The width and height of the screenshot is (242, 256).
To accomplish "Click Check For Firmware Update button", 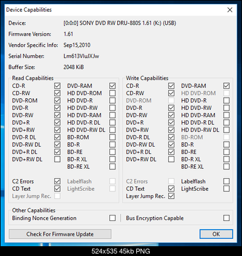I will point(60,234).
